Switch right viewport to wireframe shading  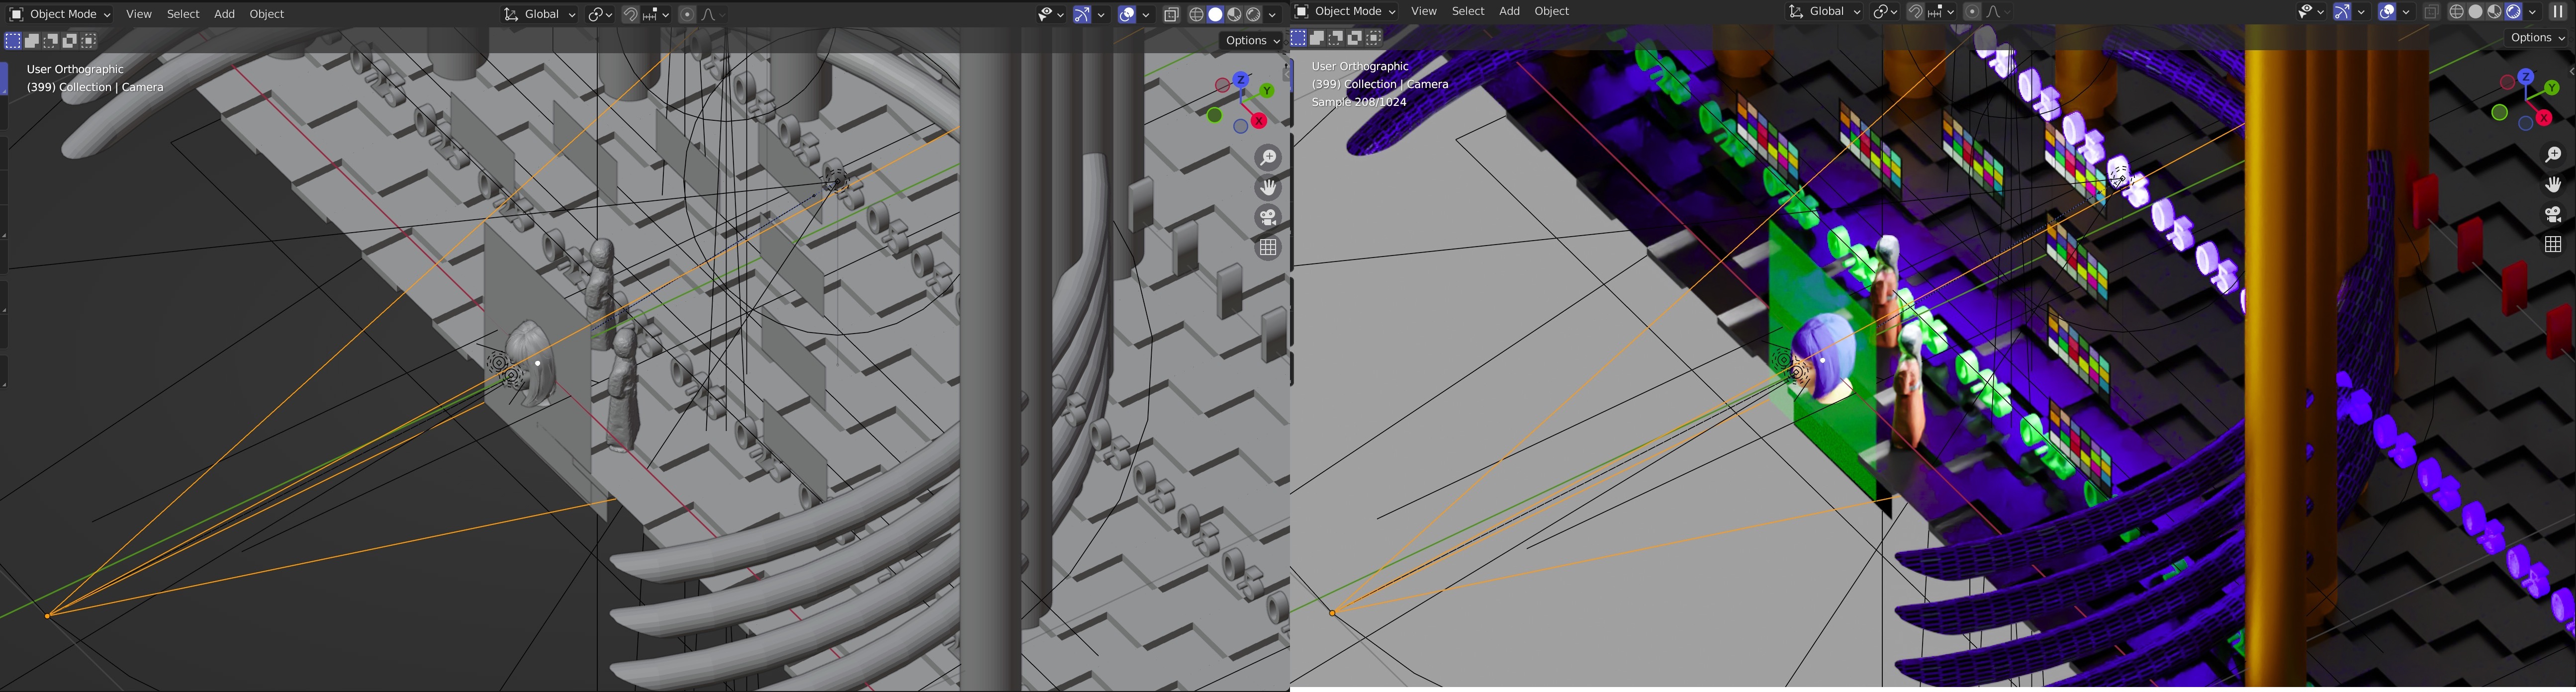point(2457,11)
